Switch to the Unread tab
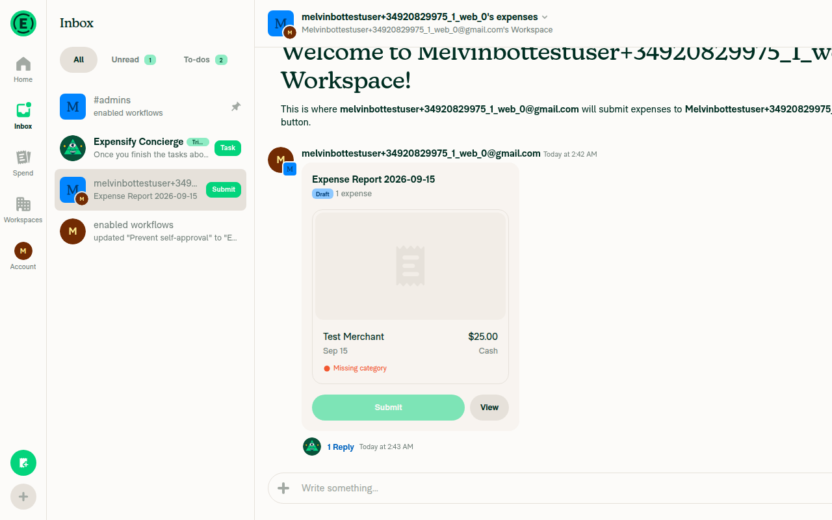The image size is (832, 520). 133,60
